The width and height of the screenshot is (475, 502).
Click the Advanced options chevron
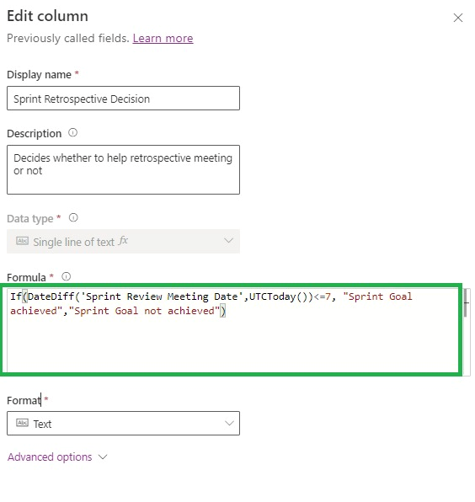coord(103,457)
